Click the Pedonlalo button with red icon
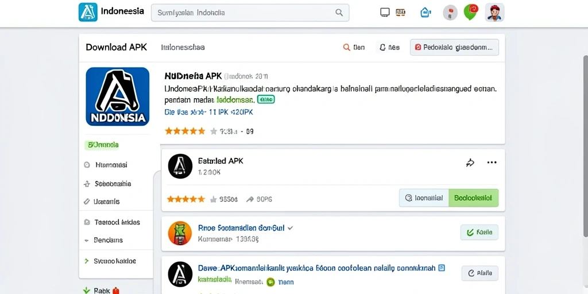Viewport: 588px width, 294px height. point(455,47)
